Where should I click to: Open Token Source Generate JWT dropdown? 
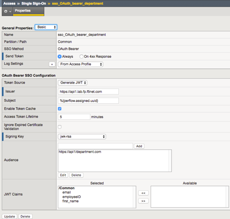(x=73, y=82)
